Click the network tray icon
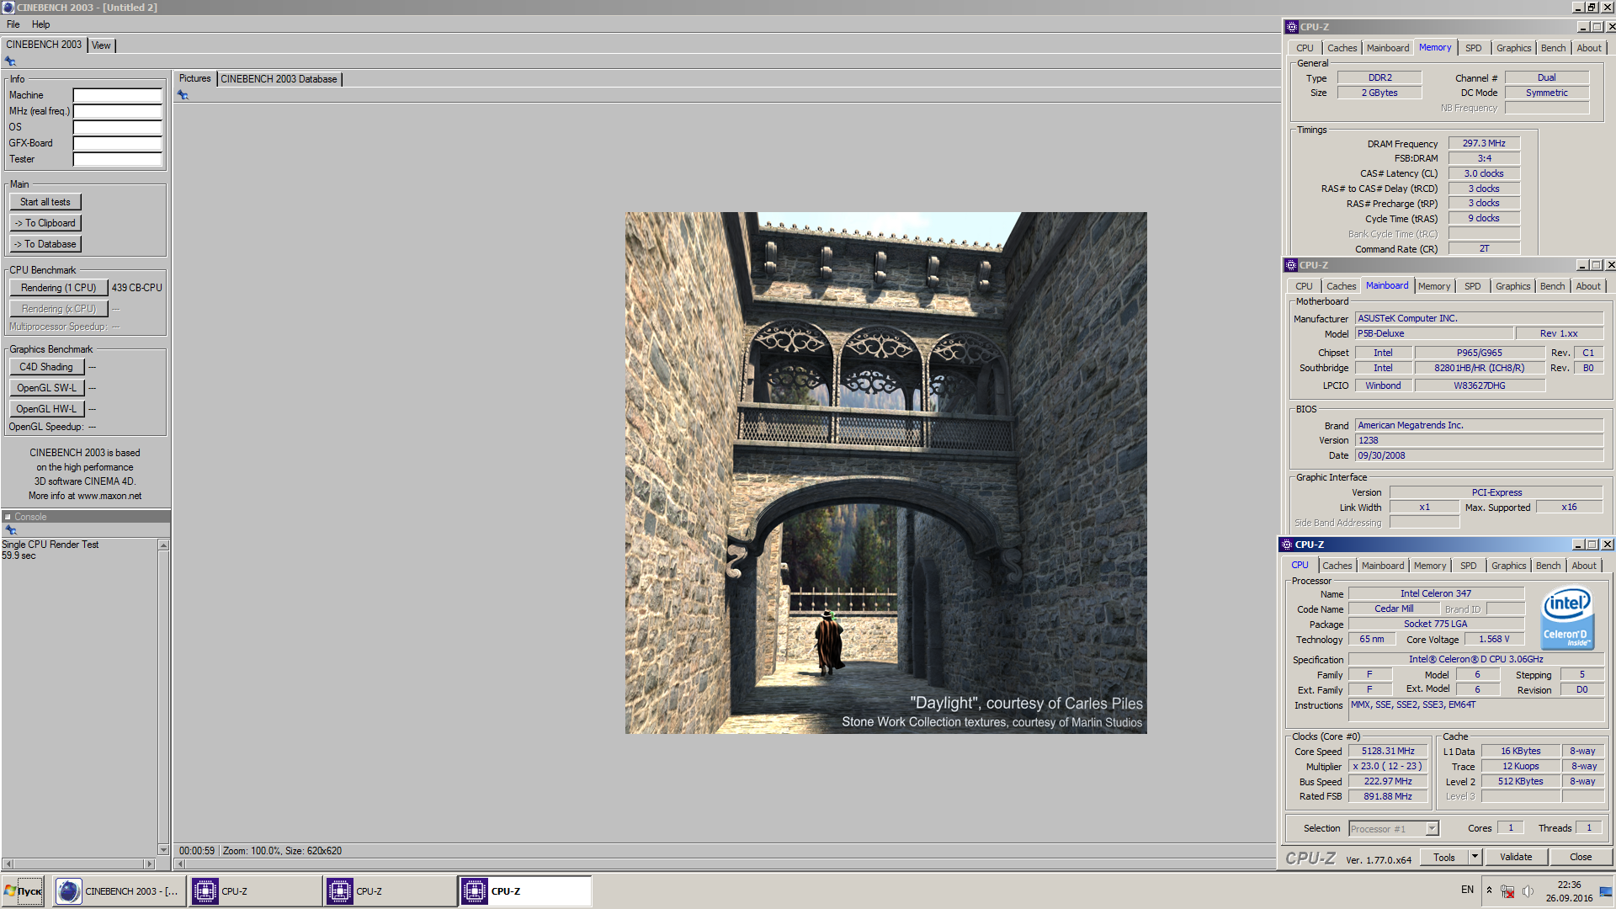1616x909 pixels. [1508, 891]
